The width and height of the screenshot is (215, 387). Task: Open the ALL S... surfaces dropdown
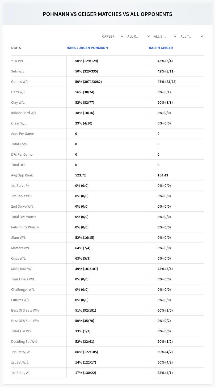tap(165, 36)
